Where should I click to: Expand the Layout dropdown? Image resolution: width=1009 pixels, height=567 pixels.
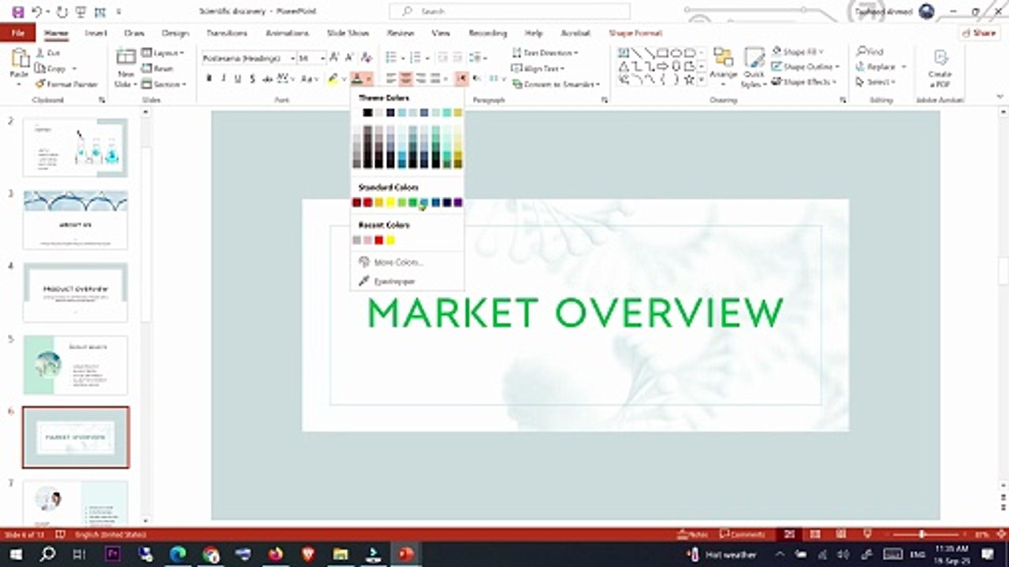point(162,53)
